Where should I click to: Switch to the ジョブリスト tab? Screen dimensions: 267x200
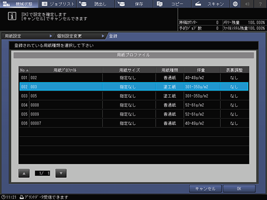[58, 4]
